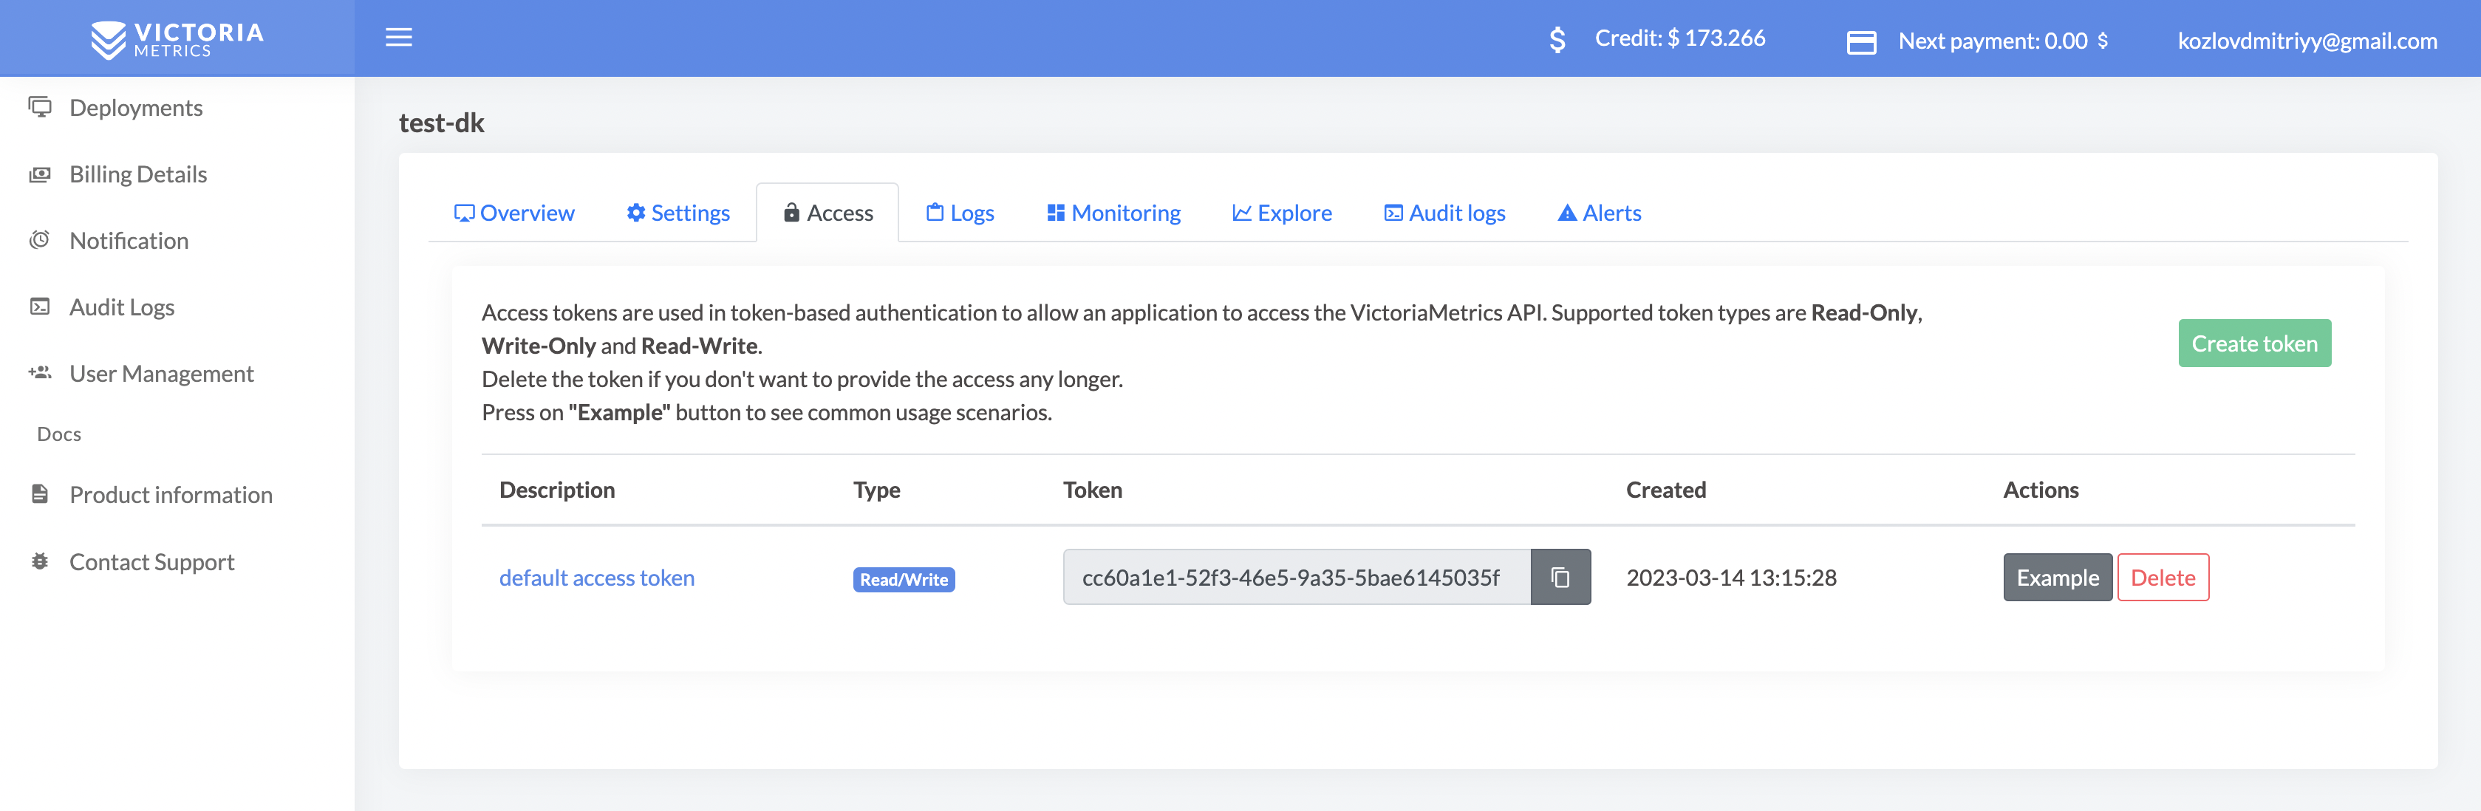Open the default access token link
This screenshot has height=811, width=2481.
tap(597, 577)
